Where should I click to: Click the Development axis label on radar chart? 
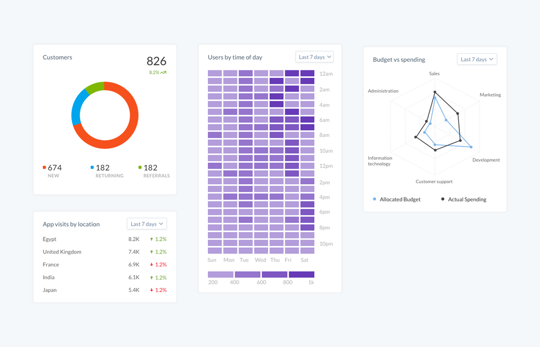(x=486, y=160)
